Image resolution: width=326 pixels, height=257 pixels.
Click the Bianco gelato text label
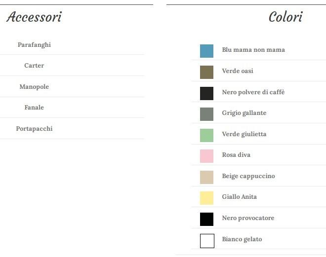point(242,239)
